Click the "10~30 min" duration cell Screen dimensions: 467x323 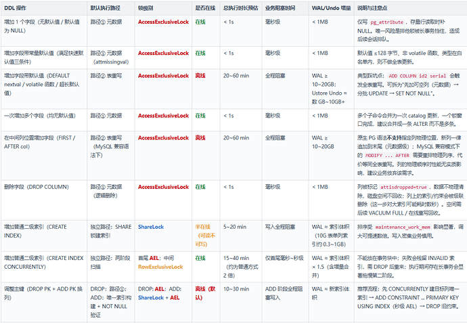point(241,303)
